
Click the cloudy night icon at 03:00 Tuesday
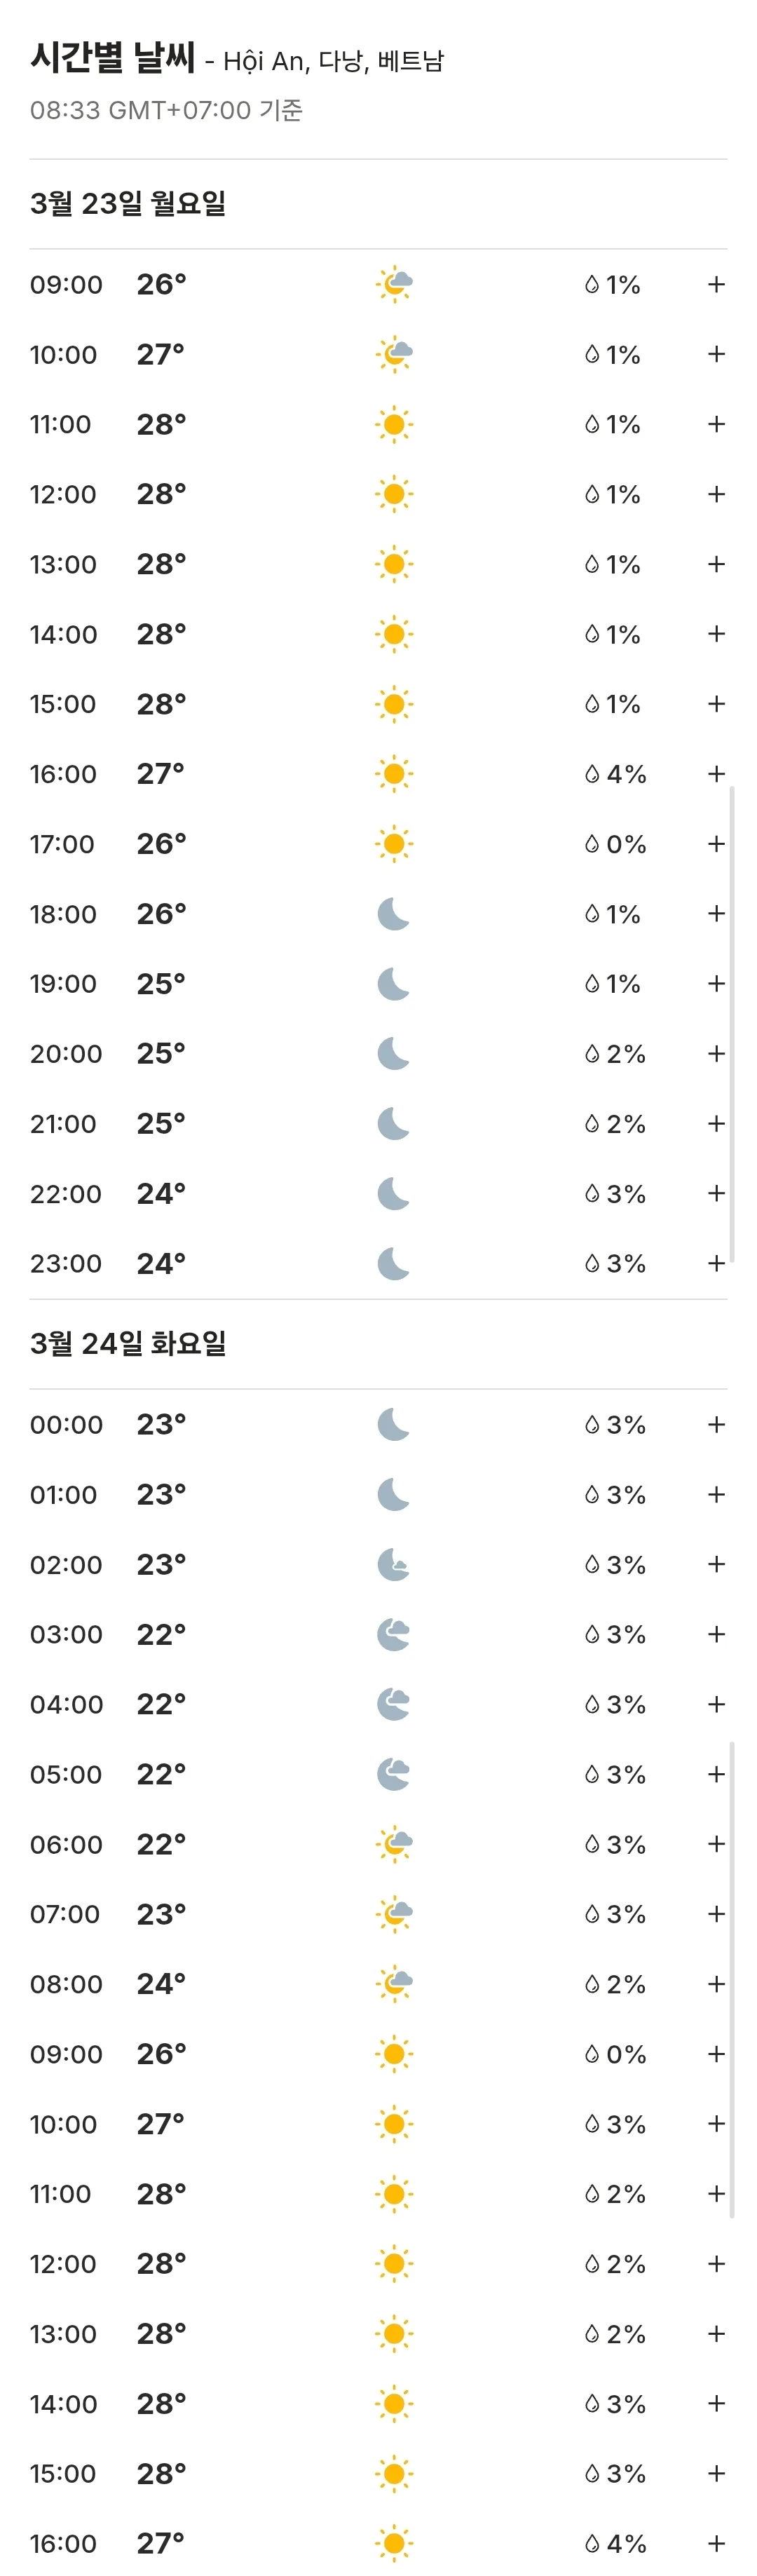click(x=394, y=1634)
